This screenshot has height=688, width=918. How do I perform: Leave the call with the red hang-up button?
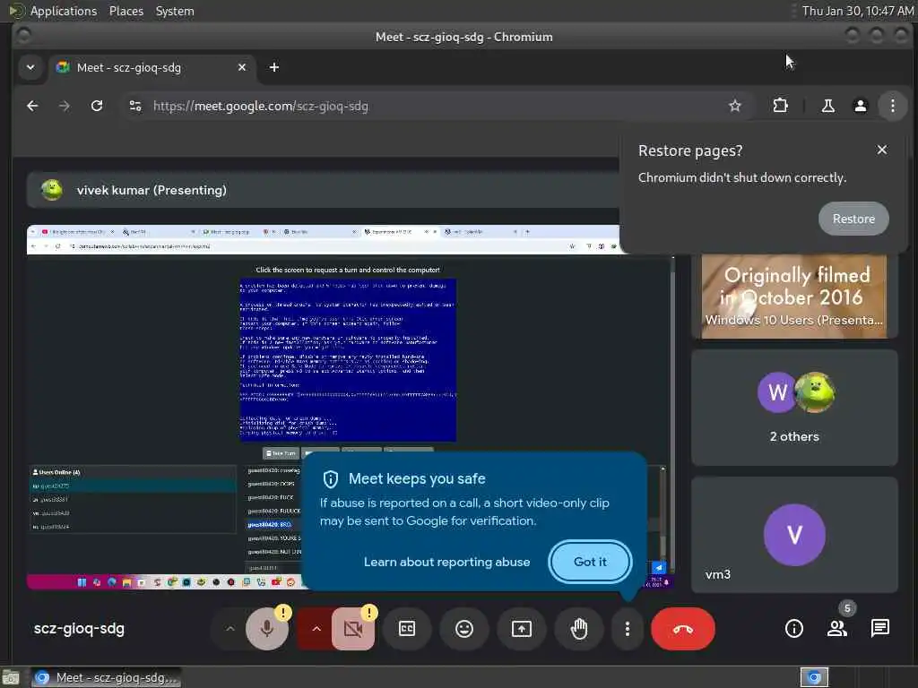682,629
